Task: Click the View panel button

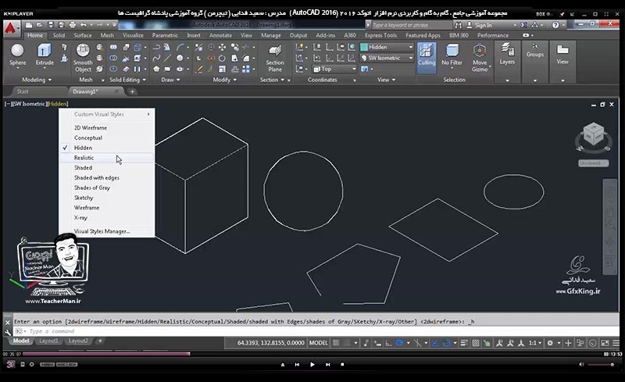Action: click(562, 55)
